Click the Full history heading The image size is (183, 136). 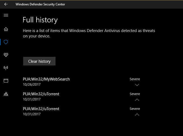pos(40,20)
